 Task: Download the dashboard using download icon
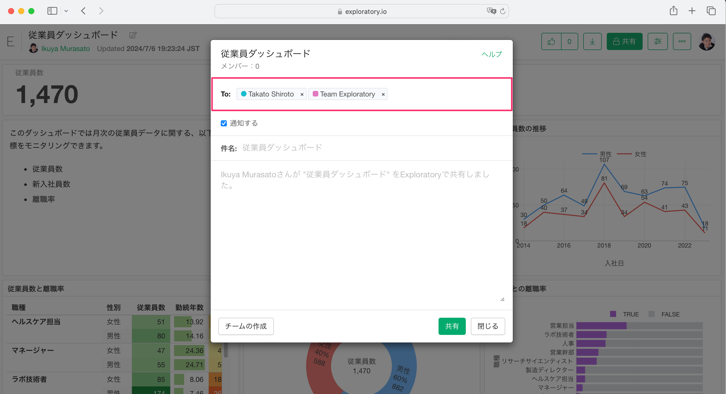(x=592, y=41)
